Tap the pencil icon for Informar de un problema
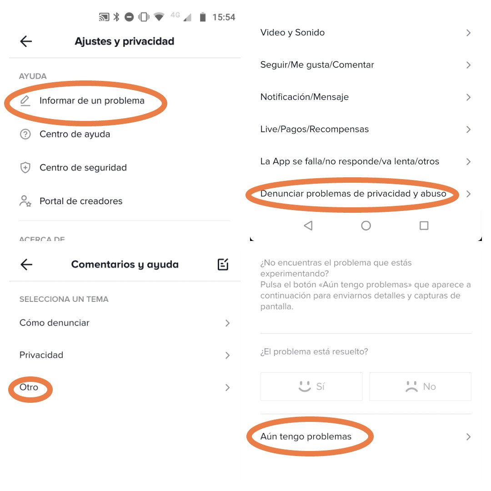This screenshot has width=491, height=491. coord(25,101)
